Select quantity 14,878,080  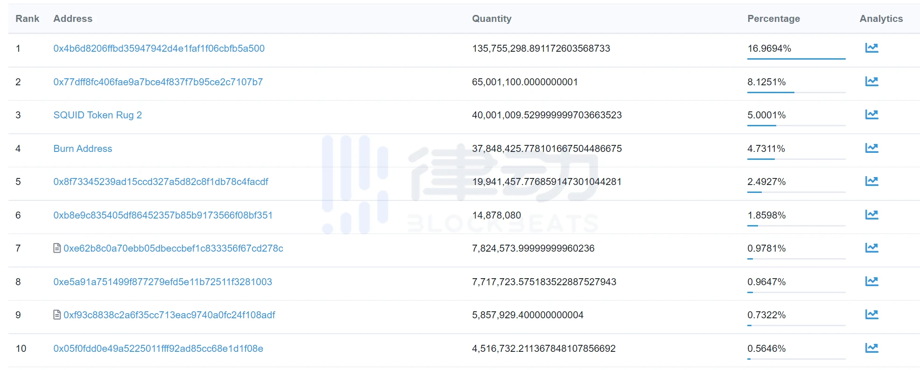[497, 215]
